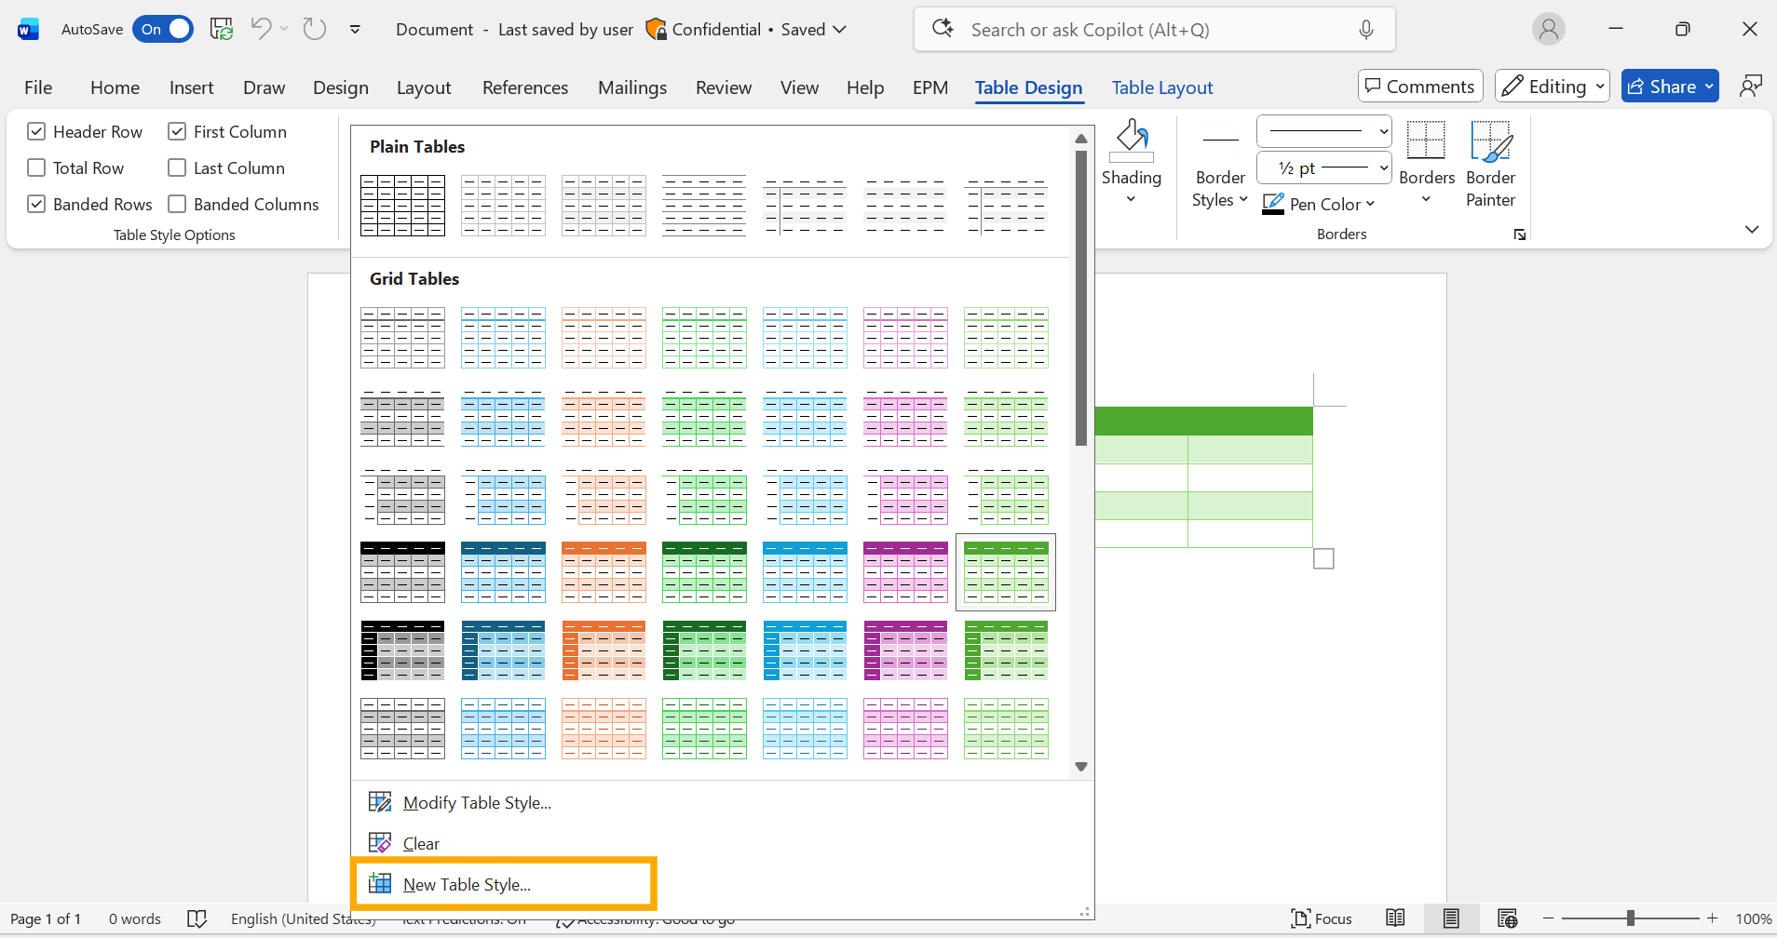Select the first Plain Tables grid style

point(402,206)
